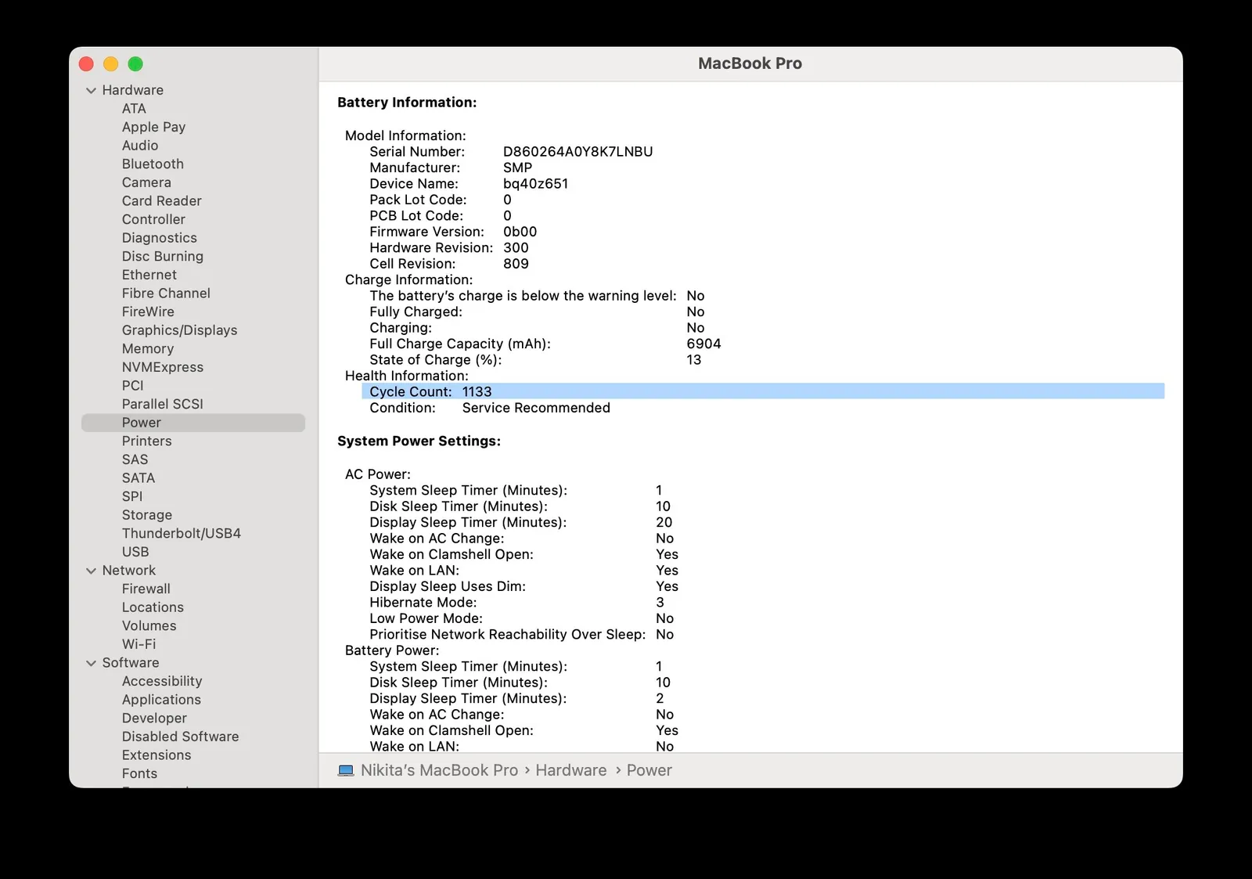
Task: Select Disc Burning entry
Action: (163, 257)
